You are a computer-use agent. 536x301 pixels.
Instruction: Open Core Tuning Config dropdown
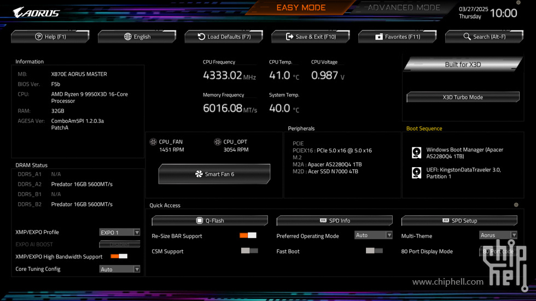(120, 269)
